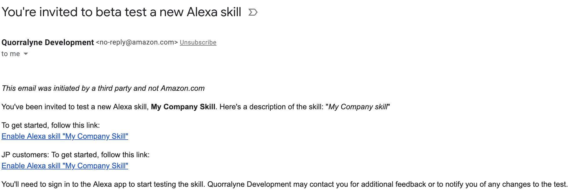The image size is (570, 194).
Task: Click "Quorralyne Development" in the last paragraph
Action: 249,184
